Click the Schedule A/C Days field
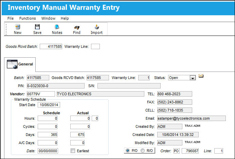This screenshot has width=235, height=159. [48, 142]
